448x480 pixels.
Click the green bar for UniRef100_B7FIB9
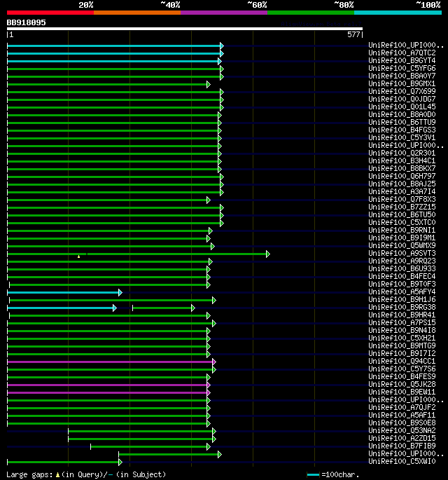point(150,446)
